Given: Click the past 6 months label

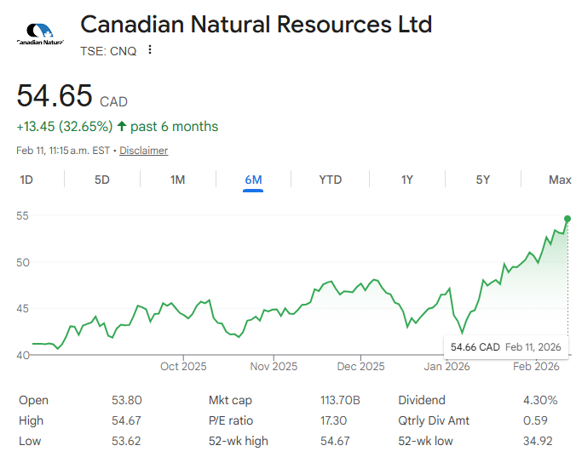Looking at the screenshot, I should [174, 127].
